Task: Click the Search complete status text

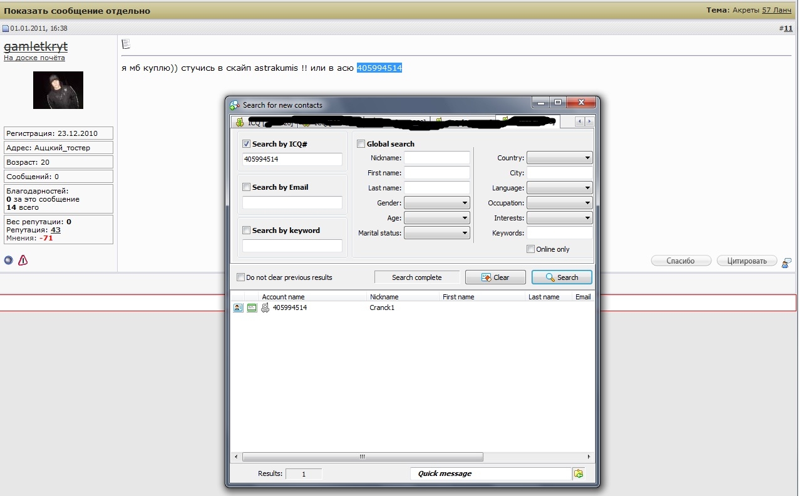Action: click(x=417, y=277)
